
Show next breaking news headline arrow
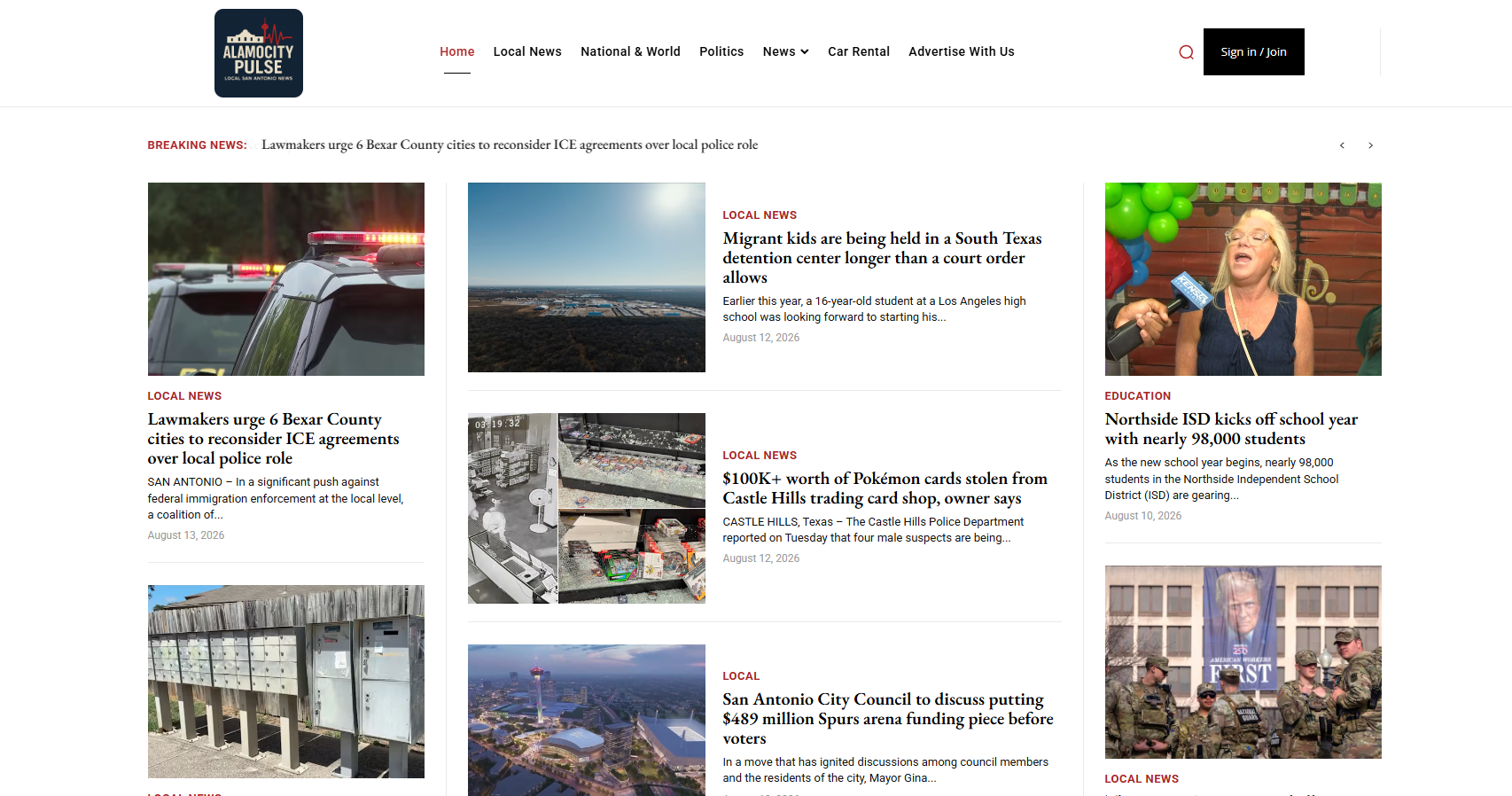tap(1370, 145)
